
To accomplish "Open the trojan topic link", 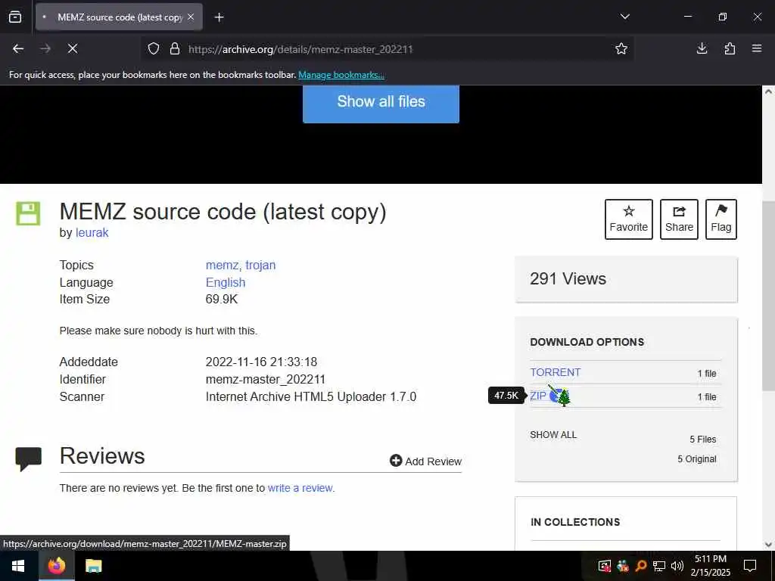I will 260,266.
